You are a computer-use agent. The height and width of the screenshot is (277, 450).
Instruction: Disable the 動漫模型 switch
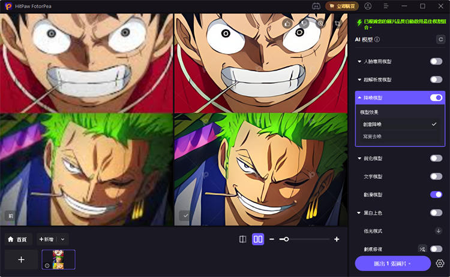point(436,194)
